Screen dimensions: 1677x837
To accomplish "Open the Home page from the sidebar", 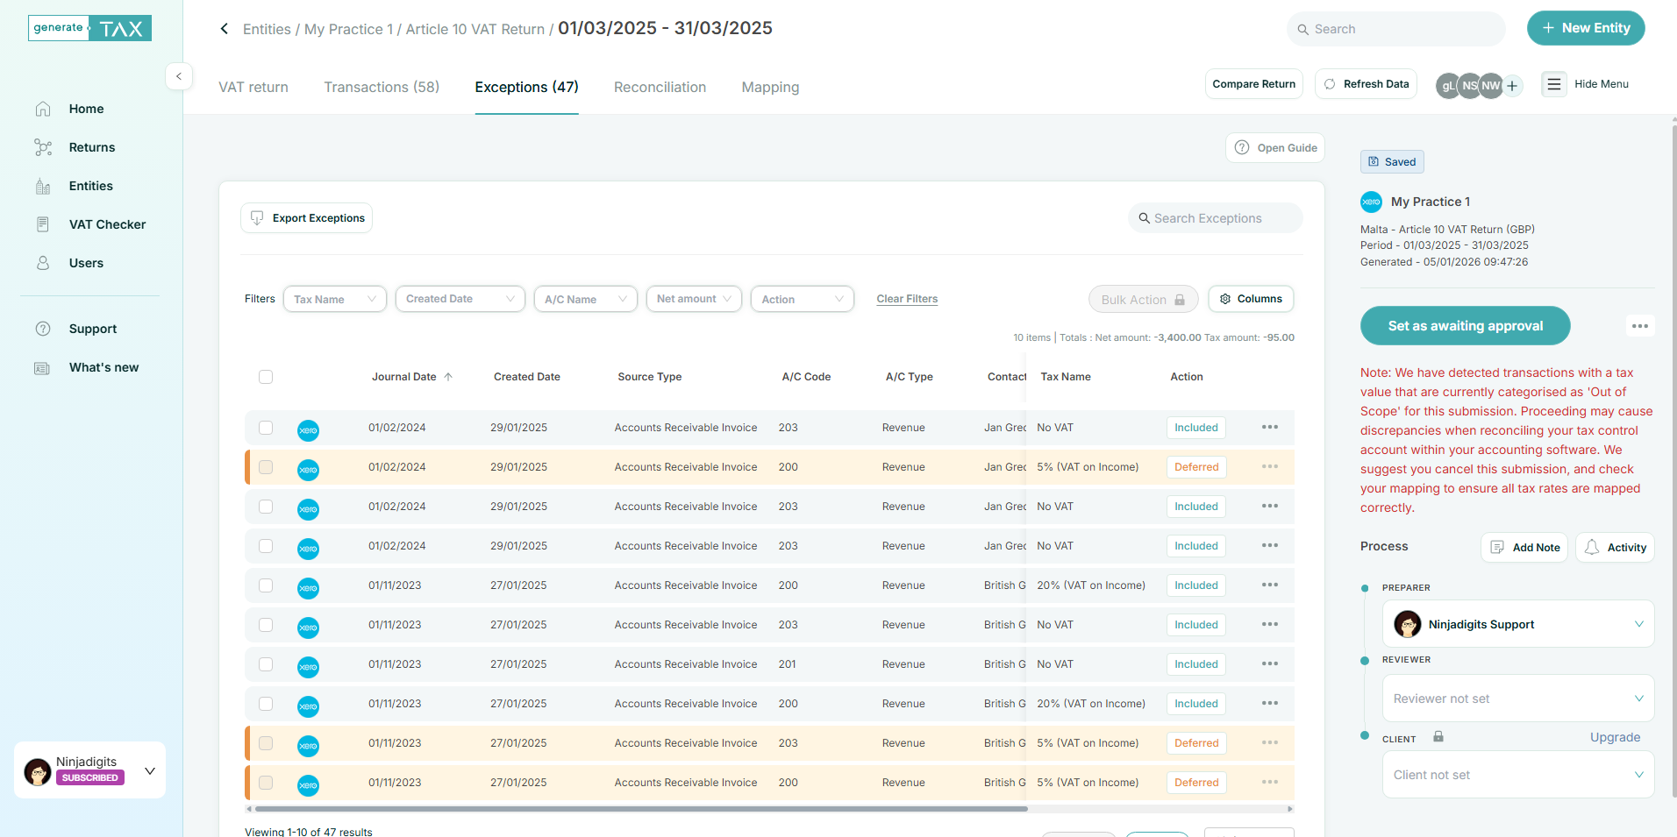I will click(x=86, y=109).
